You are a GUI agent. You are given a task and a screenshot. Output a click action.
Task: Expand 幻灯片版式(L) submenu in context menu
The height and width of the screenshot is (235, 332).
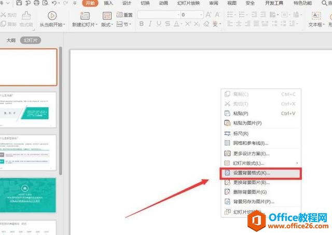pyautogui.click(x=297, y=163)
